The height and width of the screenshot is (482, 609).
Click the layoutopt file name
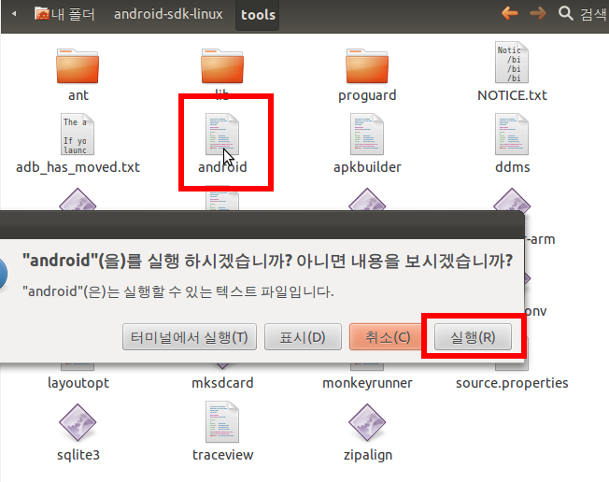pyautogui.click(x=78, y=383)
